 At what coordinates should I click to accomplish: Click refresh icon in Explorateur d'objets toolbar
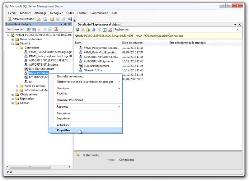(x=50, y=29)
